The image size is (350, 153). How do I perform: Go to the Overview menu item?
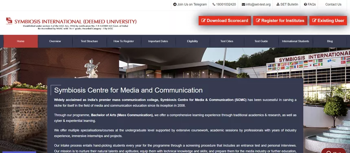tap(55, 41)
